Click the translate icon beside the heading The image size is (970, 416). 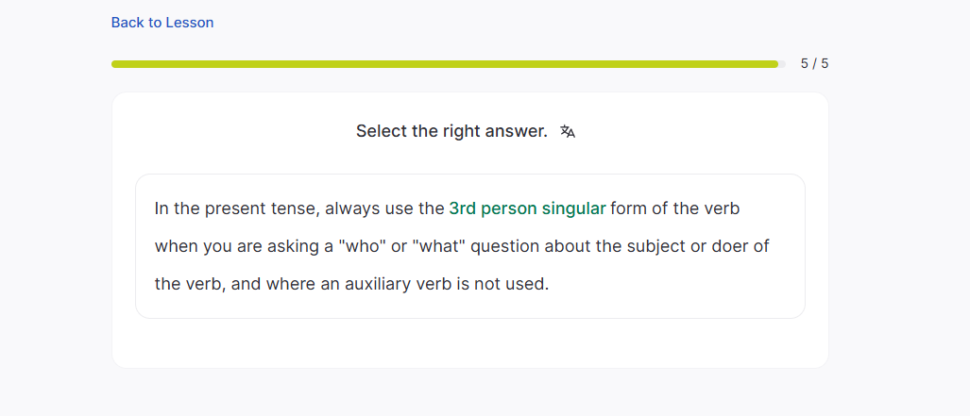568,132
